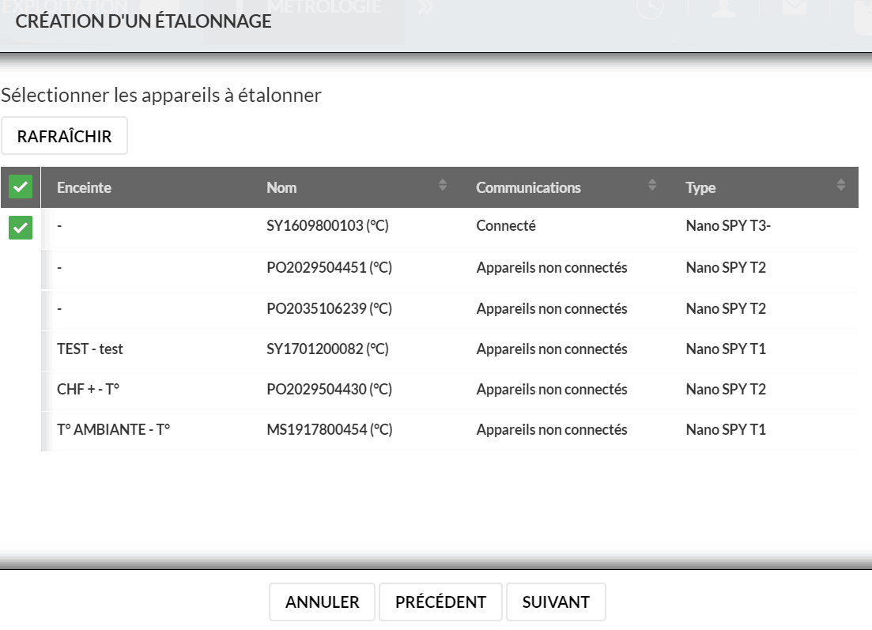Screen dimensions: 872x630
Task: Sort table by Nom column arrows
Action: click(443, 185)
